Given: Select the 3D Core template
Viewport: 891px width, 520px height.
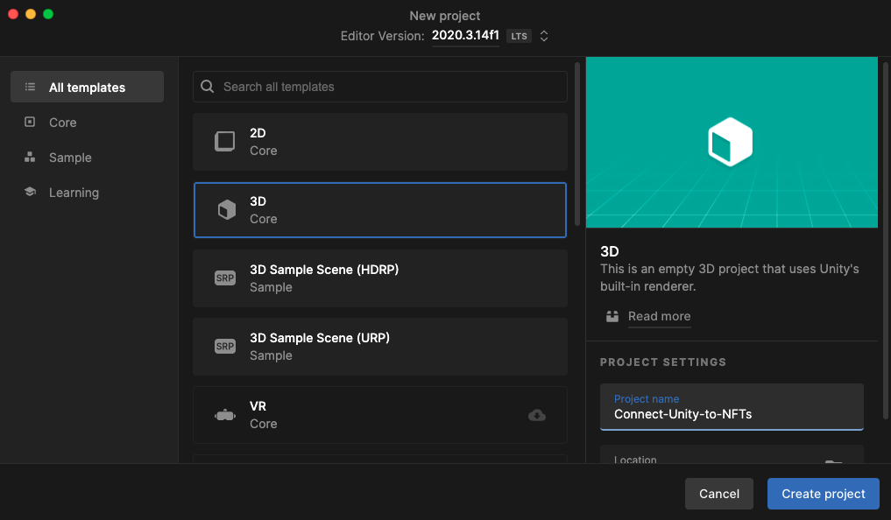Looking at the screenshot, I should (x=379, y=210).
